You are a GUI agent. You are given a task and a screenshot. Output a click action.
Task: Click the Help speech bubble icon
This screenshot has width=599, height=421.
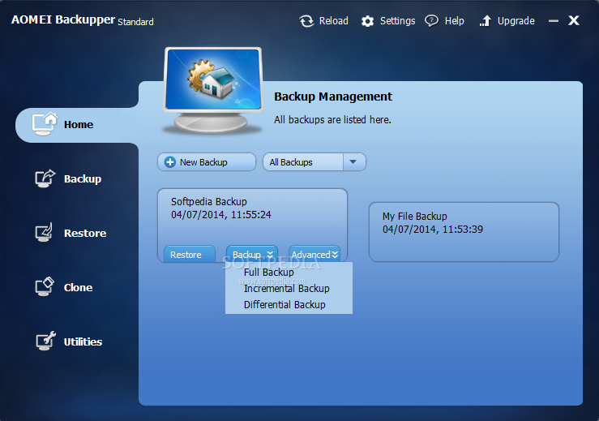[432, 20]
